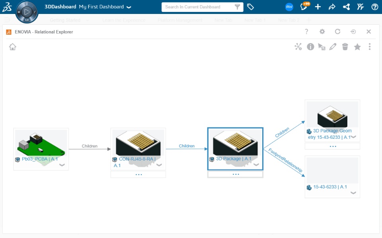Click the ellipsis under 3D Package Geometry

click(x=333, y=146)
